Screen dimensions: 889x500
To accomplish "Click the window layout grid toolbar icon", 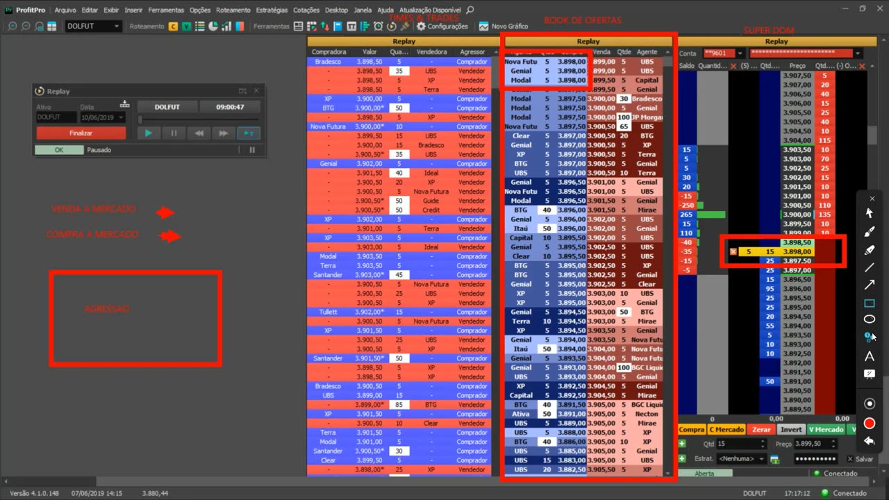I will point(51,26).
